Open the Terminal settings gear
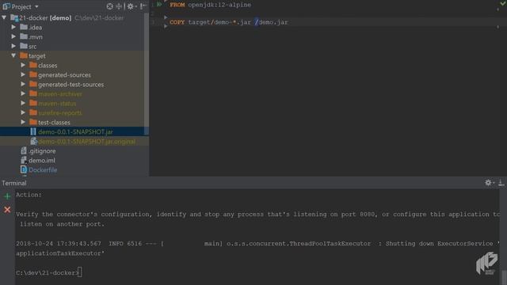Image resolution: width=507 pixels, height=285 pixels. coord(488,183)
